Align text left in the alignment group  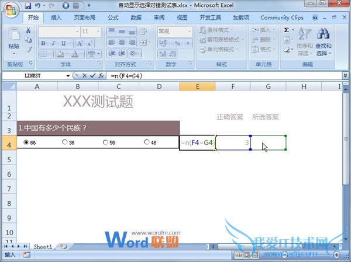[x=112, y=42]
